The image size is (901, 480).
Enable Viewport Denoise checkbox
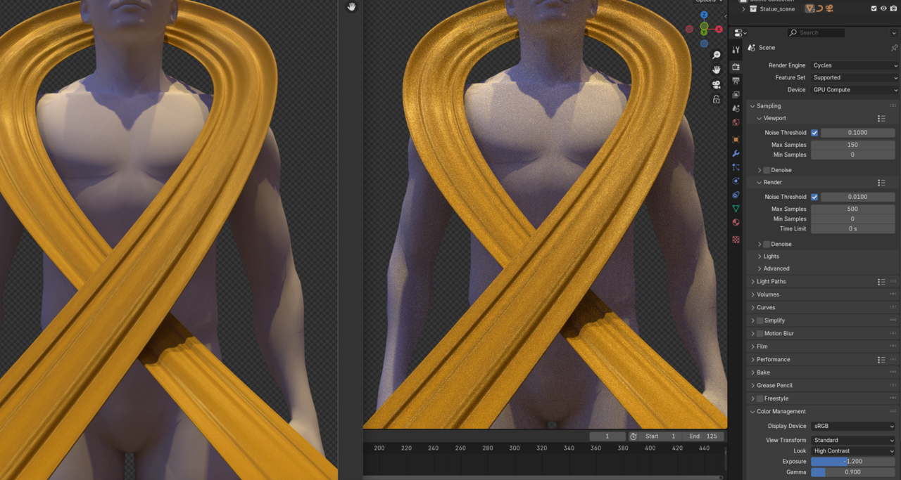click(x=767, y=170)
